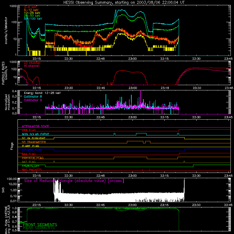
Task: Click the ATTENUATOR STATE flag label
Action: 35,126
